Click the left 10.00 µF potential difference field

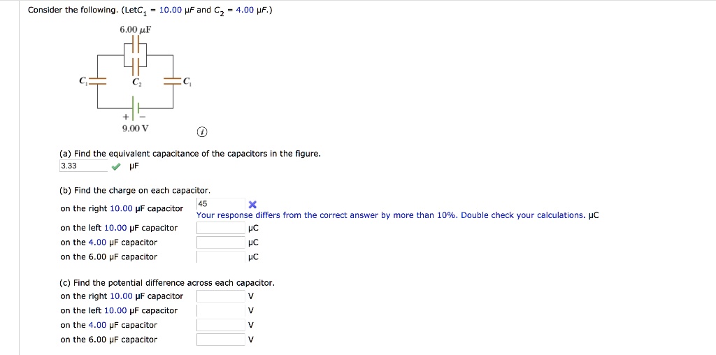[x=220, y=311]
